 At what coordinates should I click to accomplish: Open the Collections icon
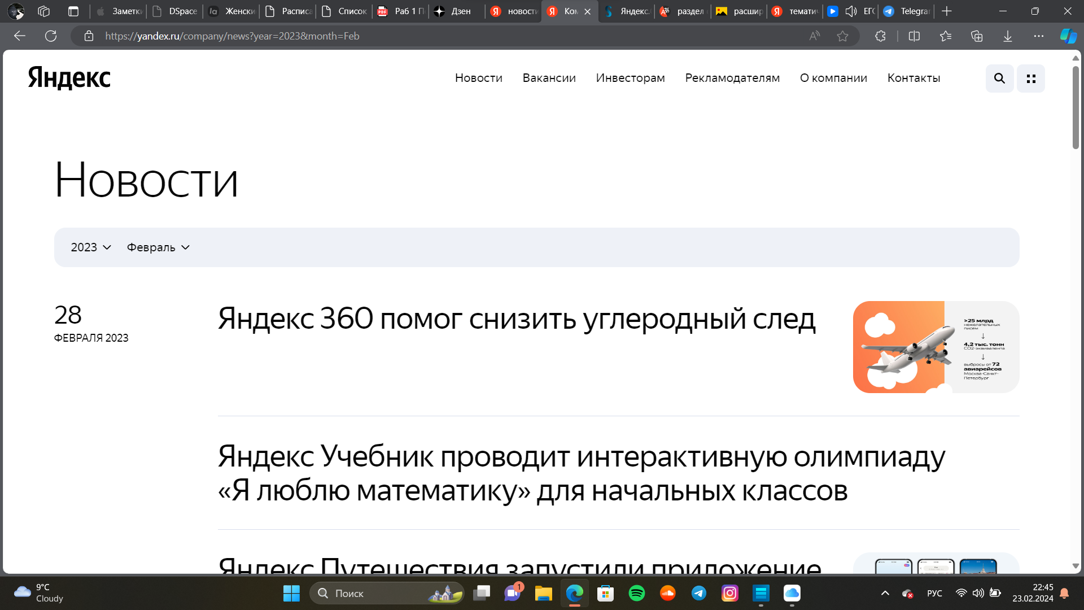coord(977,36)
